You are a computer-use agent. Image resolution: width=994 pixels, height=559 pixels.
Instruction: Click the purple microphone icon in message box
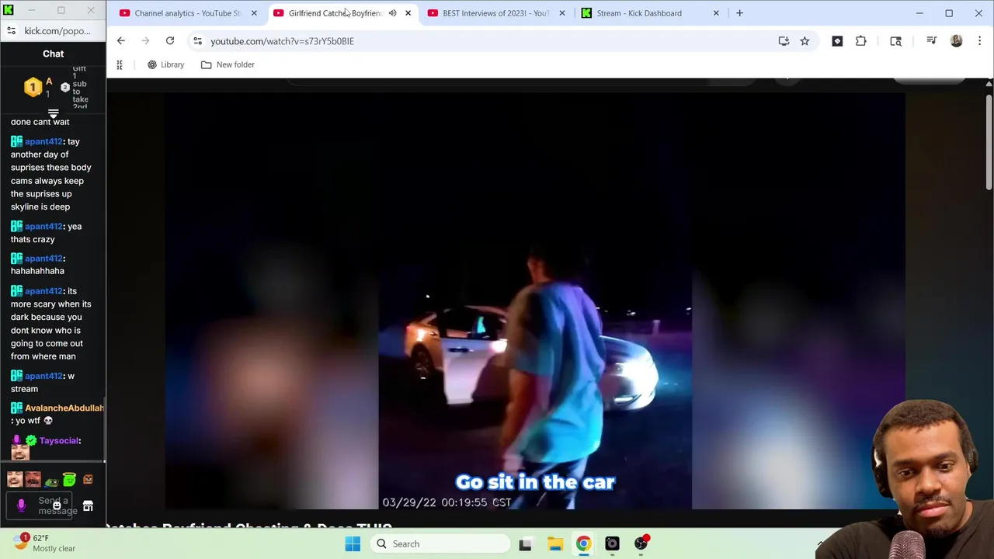click(x=21, y=505)
